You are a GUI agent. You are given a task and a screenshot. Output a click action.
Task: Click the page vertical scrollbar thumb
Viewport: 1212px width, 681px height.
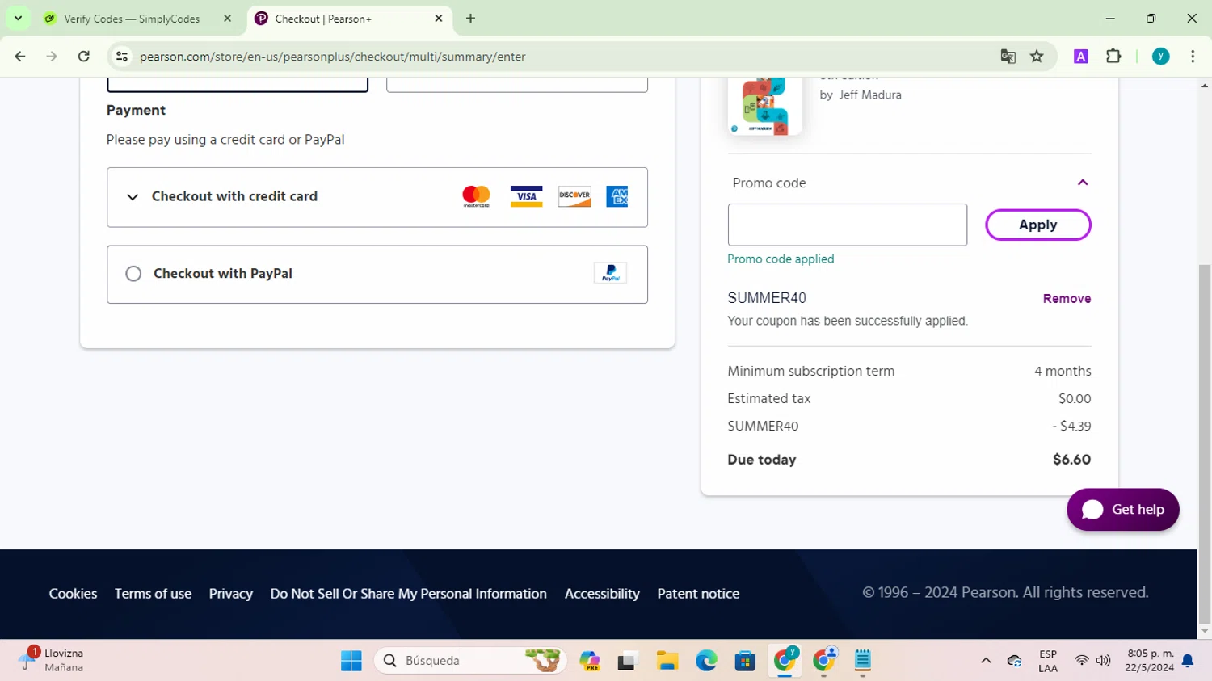click(x=1205, y=444)
